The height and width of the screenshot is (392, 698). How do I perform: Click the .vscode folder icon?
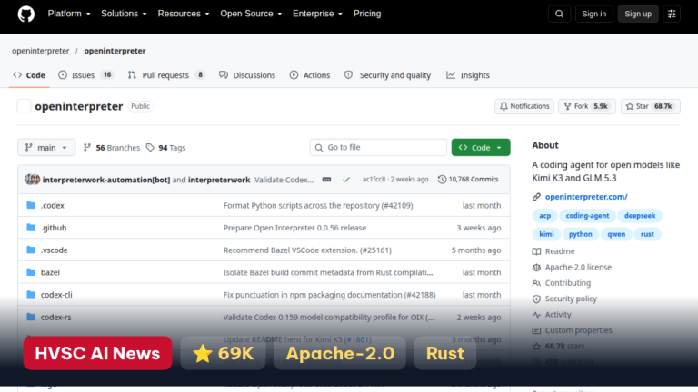click(31, 250)
